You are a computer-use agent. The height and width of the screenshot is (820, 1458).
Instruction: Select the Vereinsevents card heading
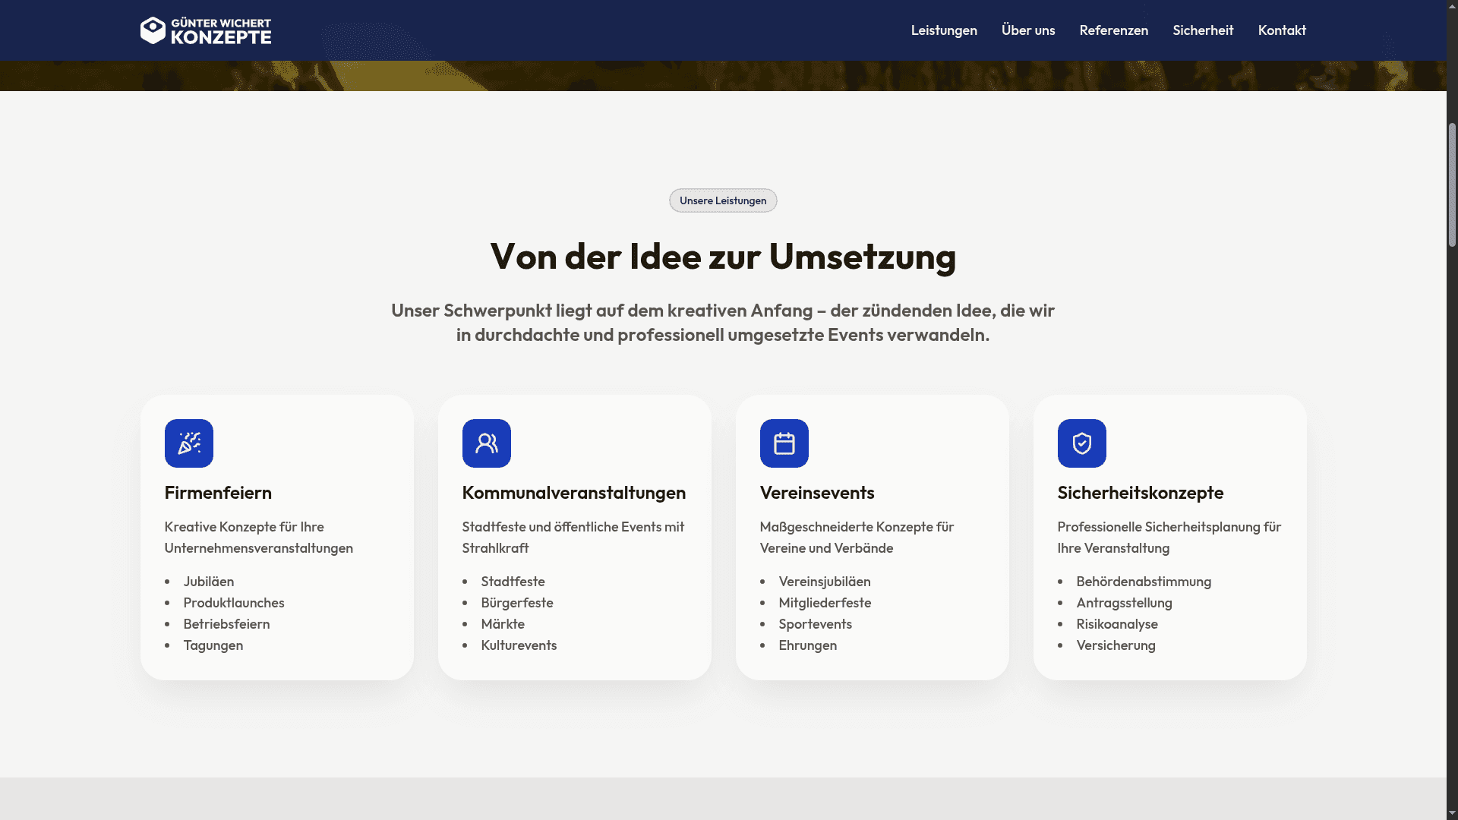817,493
